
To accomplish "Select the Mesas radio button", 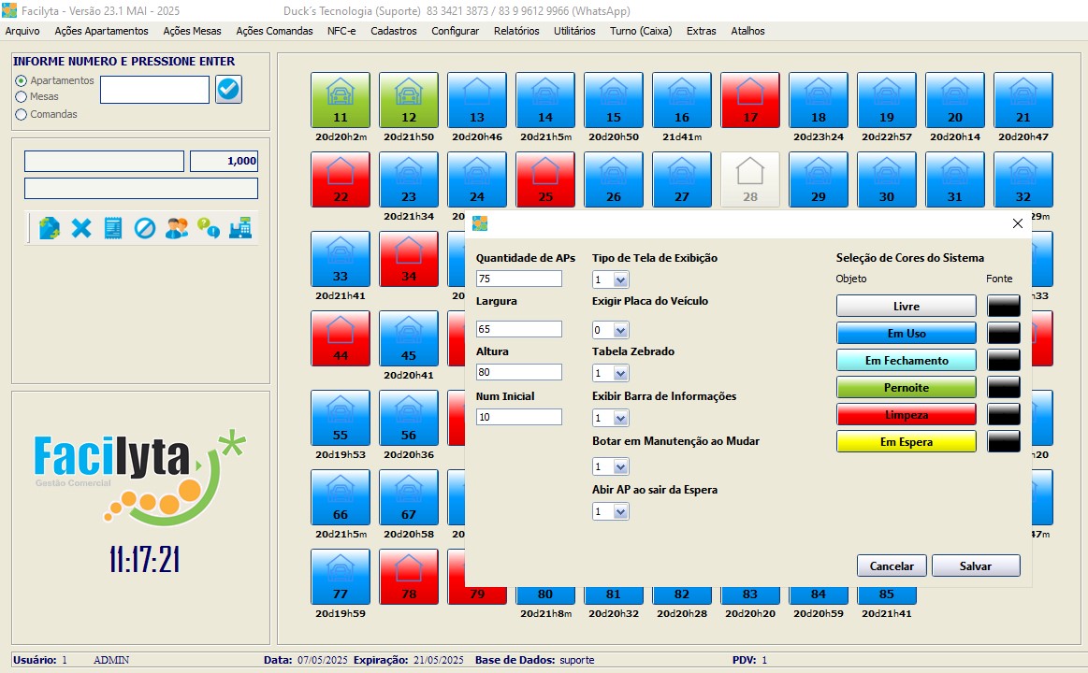I will [22, 96].
